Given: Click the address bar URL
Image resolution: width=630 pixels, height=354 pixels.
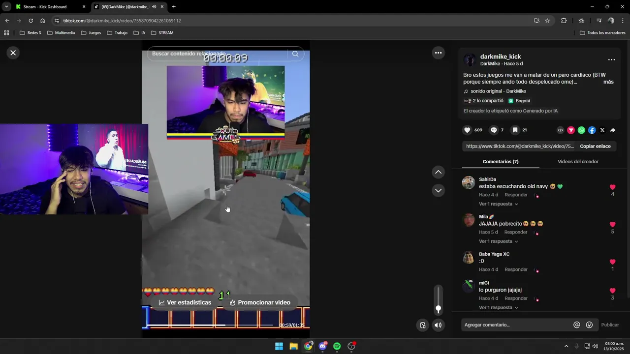Looking at the screenshot, I should (x=122, y=21).
